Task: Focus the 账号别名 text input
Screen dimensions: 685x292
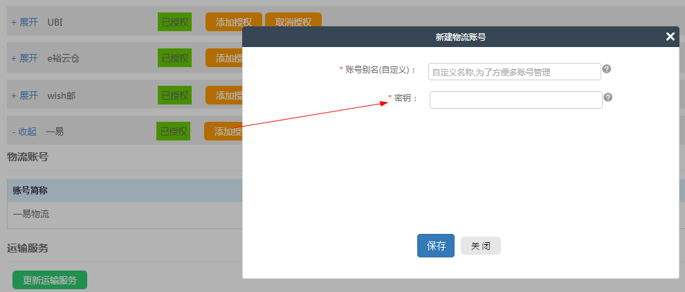Action: click(x=515, y=72)
